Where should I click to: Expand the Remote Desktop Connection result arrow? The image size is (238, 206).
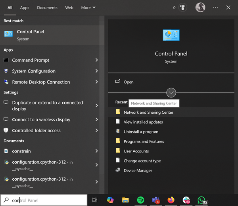[96, 82]
